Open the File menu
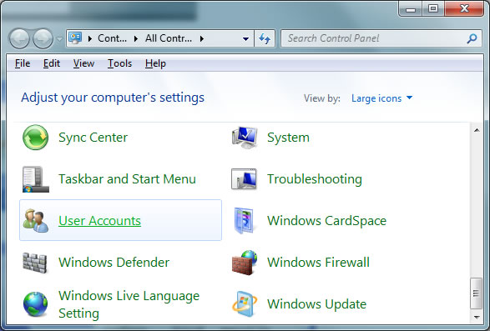The image size is (490, 331). 23,63
